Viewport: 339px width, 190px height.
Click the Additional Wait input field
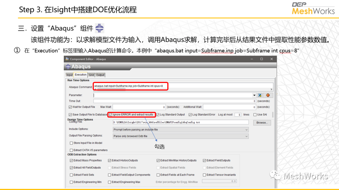click(229, 107)
